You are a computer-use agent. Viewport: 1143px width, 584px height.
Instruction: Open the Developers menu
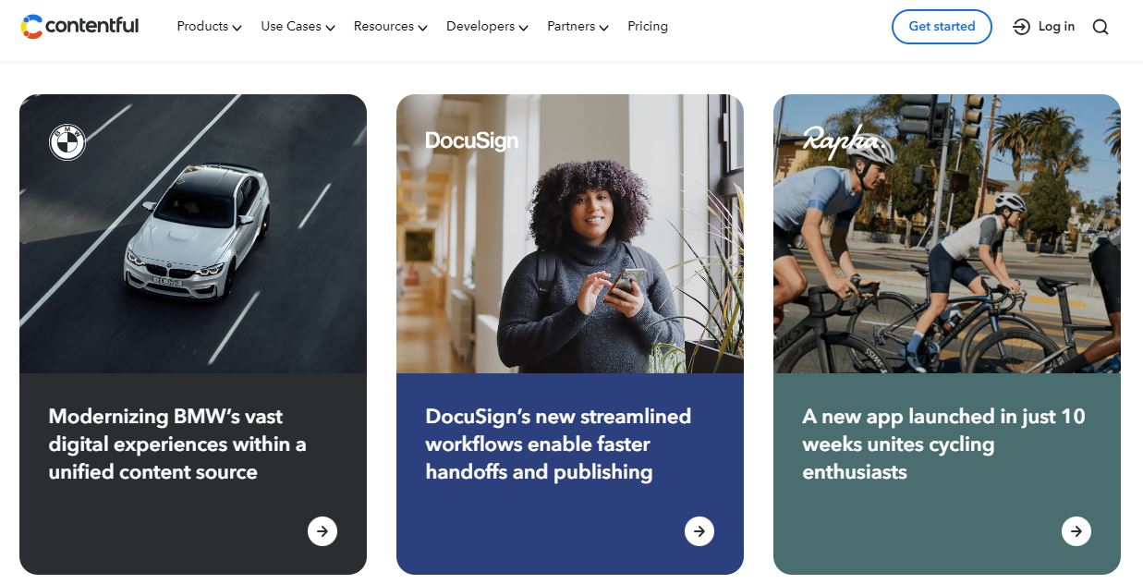pos(487,27)
